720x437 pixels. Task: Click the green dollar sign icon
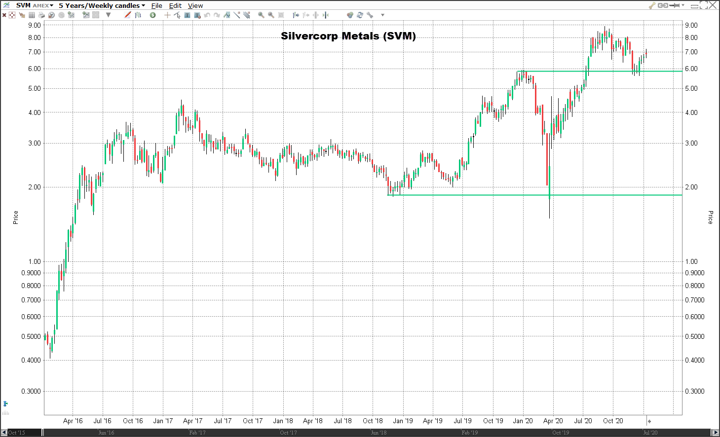point(152,15)
